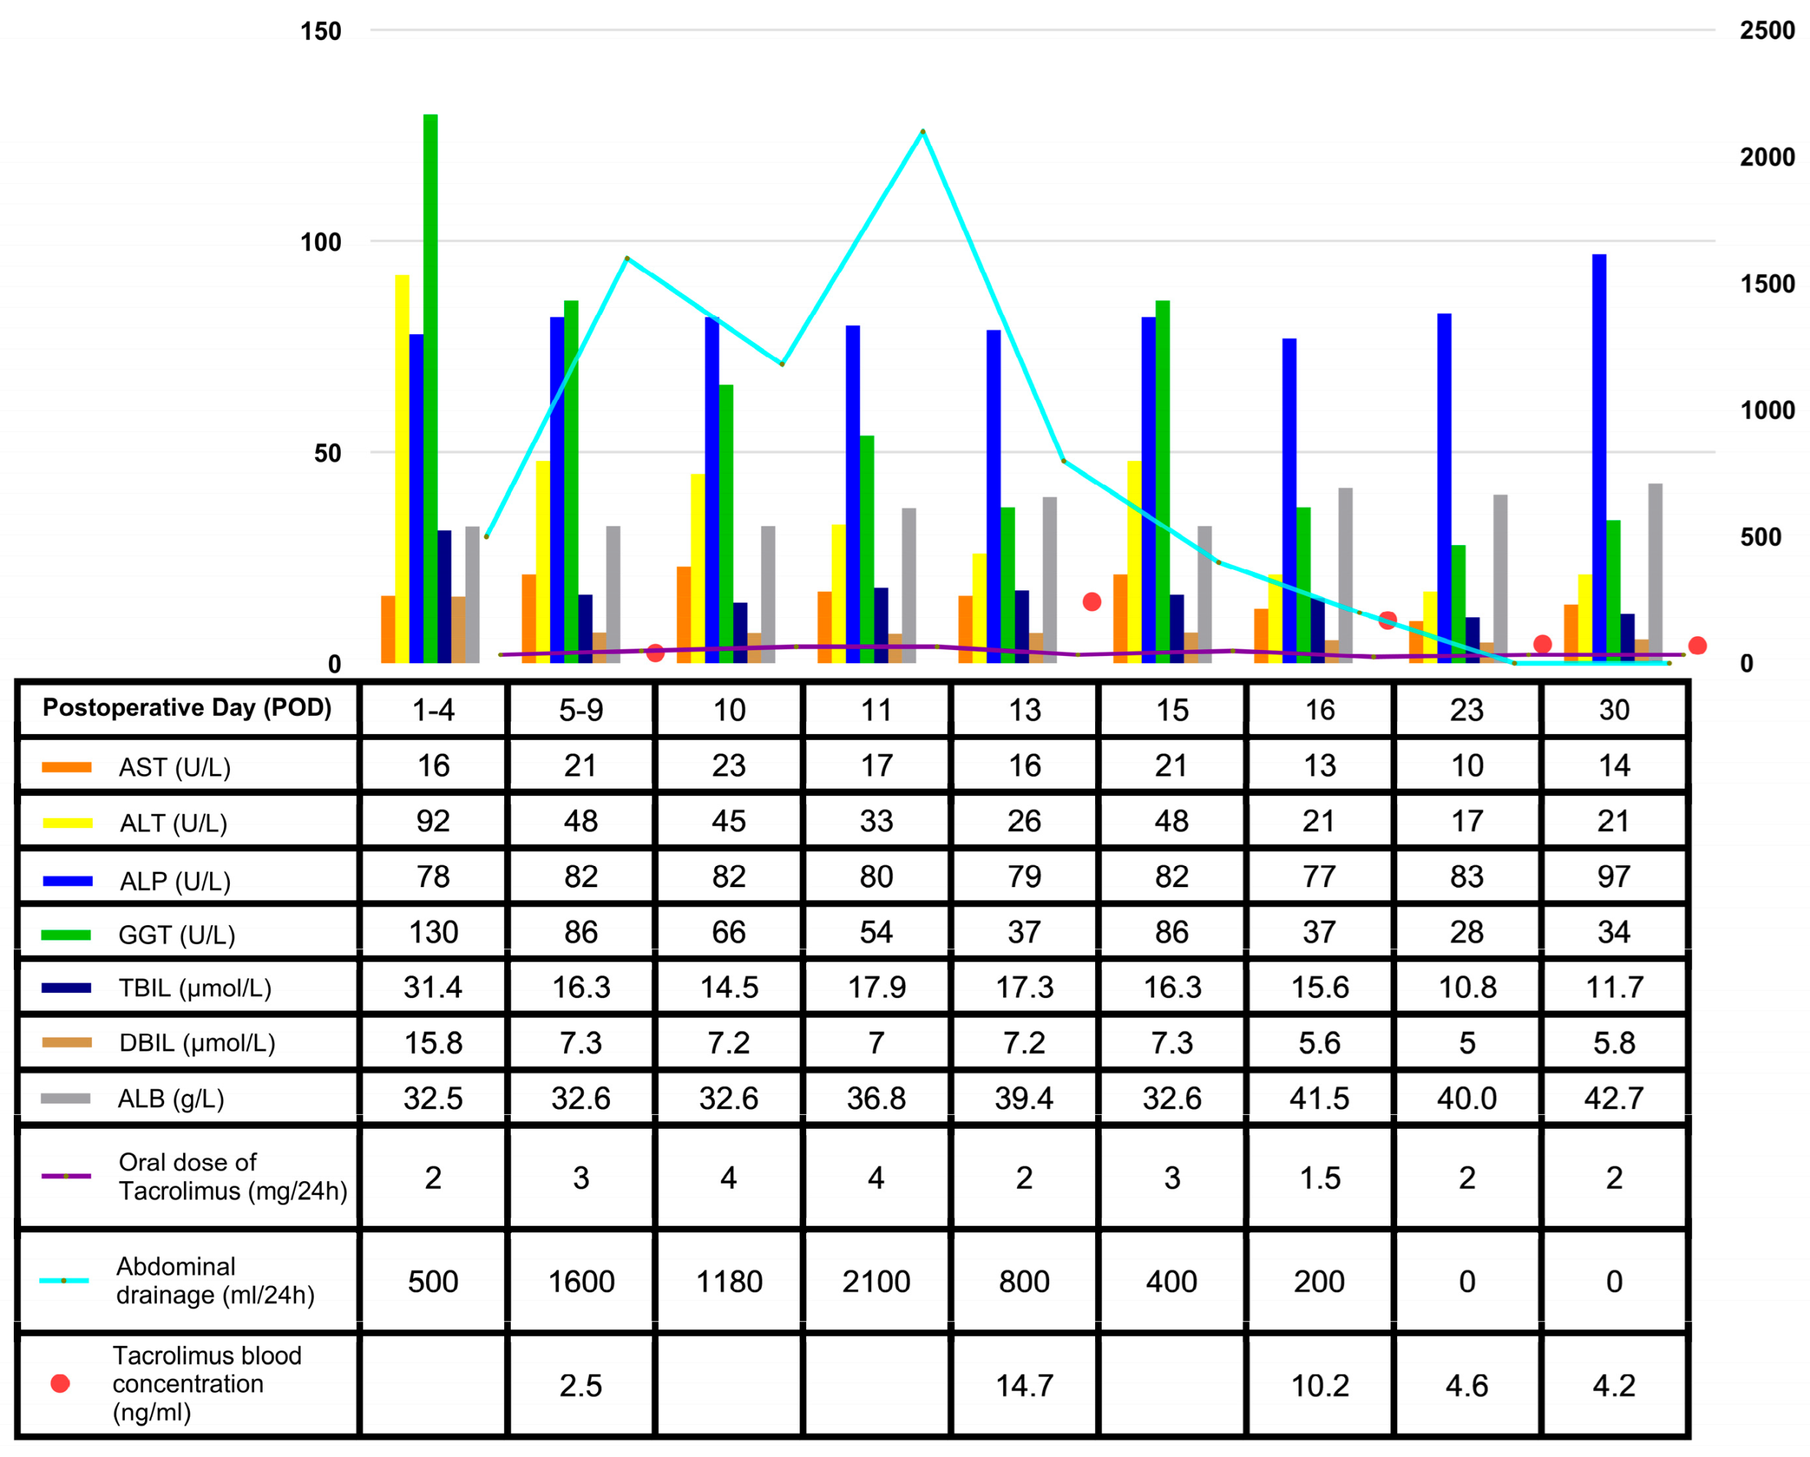Select the GGT value 130 cell

(x=433, y=931)
